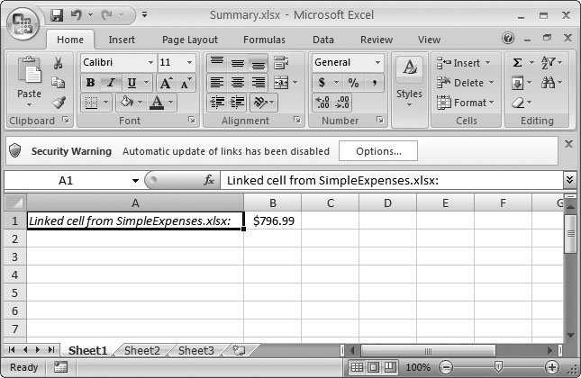Click the zoom slider handle
Screen dimensions: 581x378
(499, 367)
